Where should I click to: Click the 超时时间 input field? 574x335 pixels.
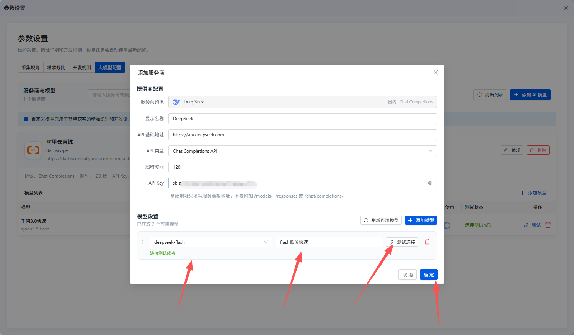click(302, 167)
